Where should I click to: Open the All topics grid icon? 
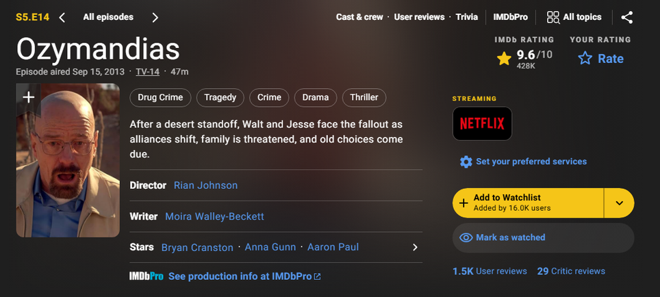pyautogui.click(x=553, y=17)
